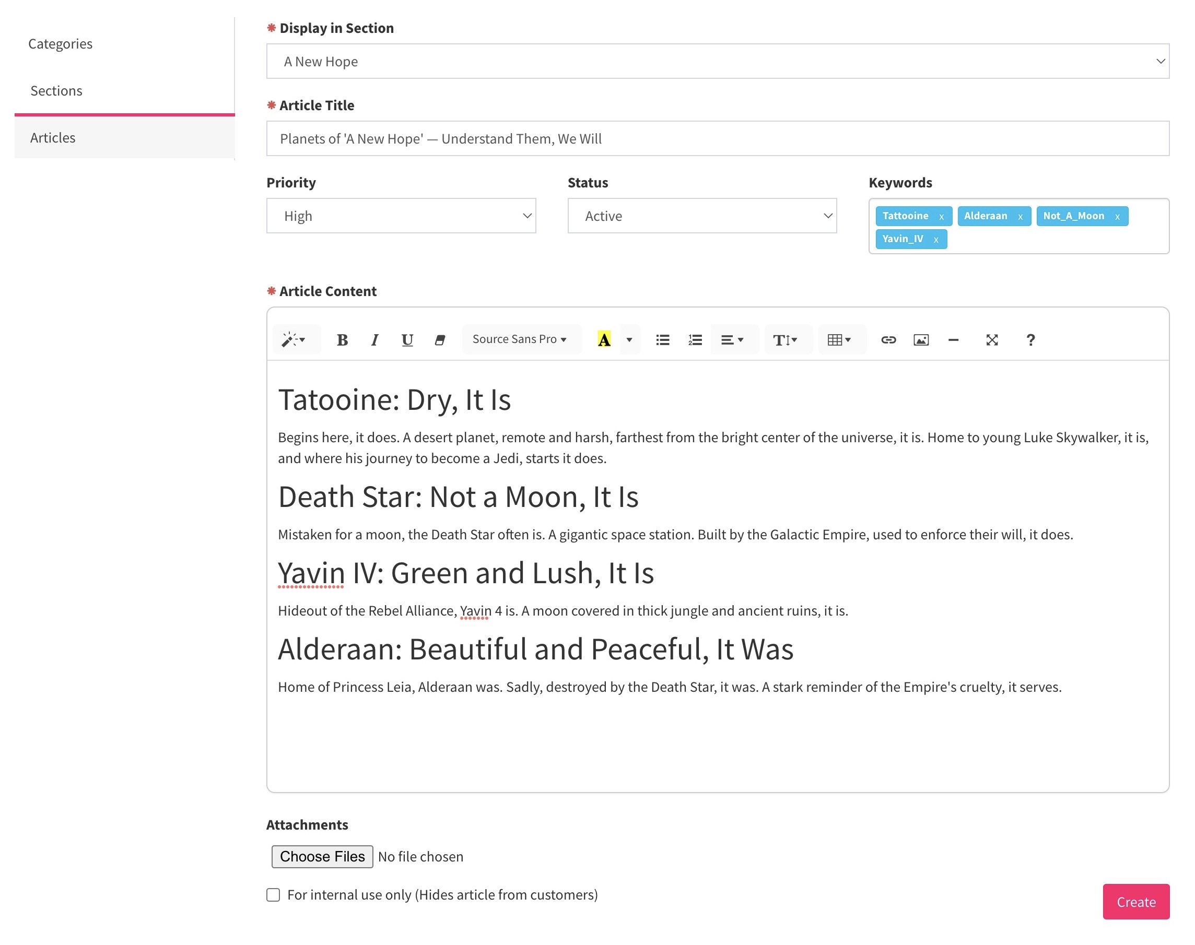Remove the Tattooine keyword tag

pyautogui.click(x=941, y=217)
